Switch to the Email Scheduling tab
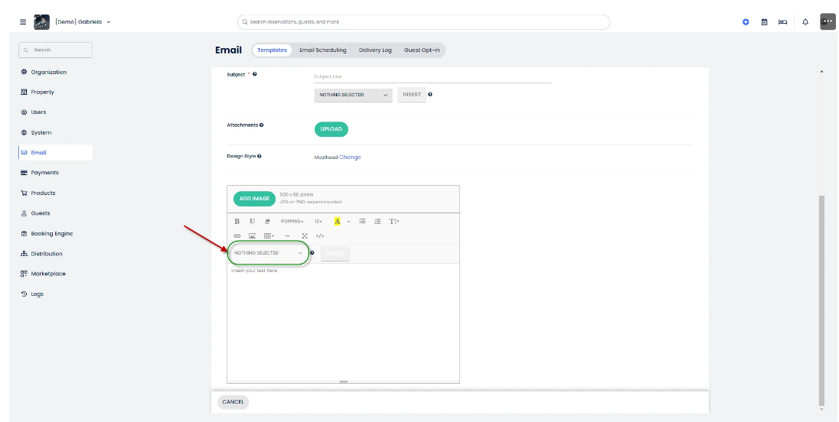839x422 pixels. (322, 50)
